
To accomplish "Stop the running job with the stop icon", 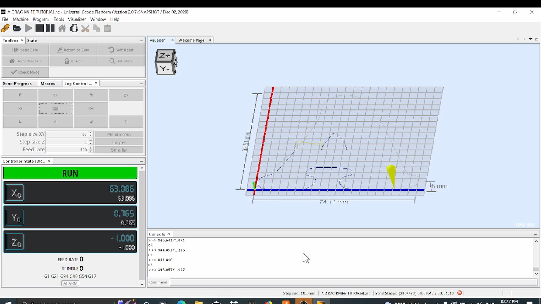I will 39,28.
